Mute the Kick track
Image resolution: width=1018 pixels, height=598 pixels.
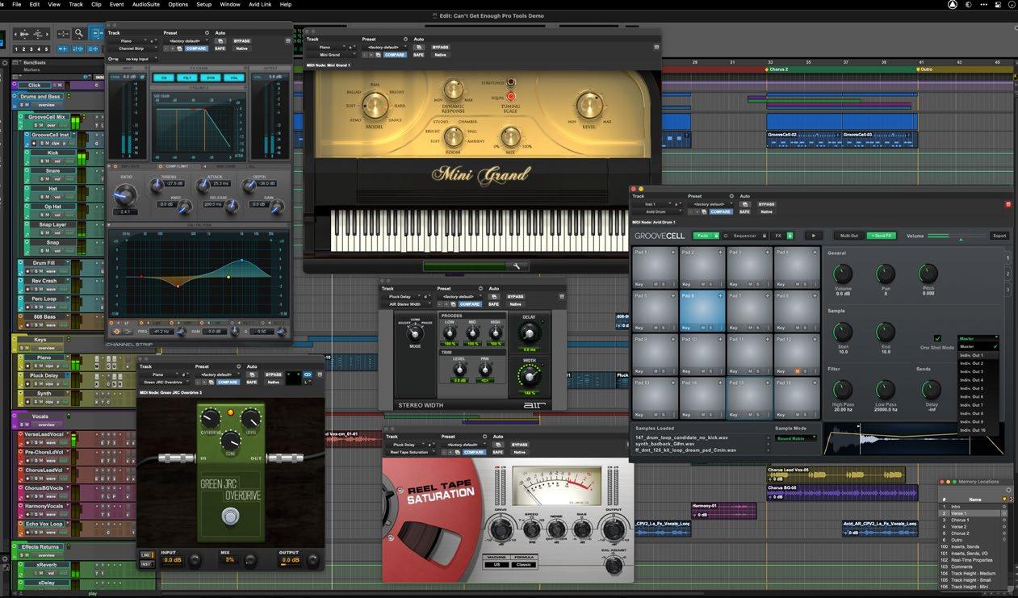(48, 161)
